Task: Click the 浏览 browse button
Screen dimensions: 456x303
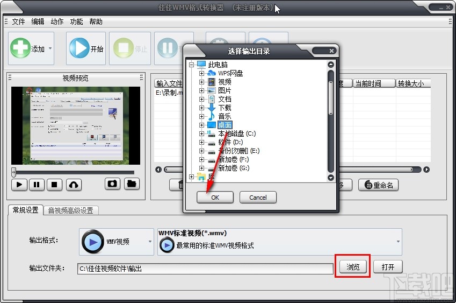Action: pos(353,266)
